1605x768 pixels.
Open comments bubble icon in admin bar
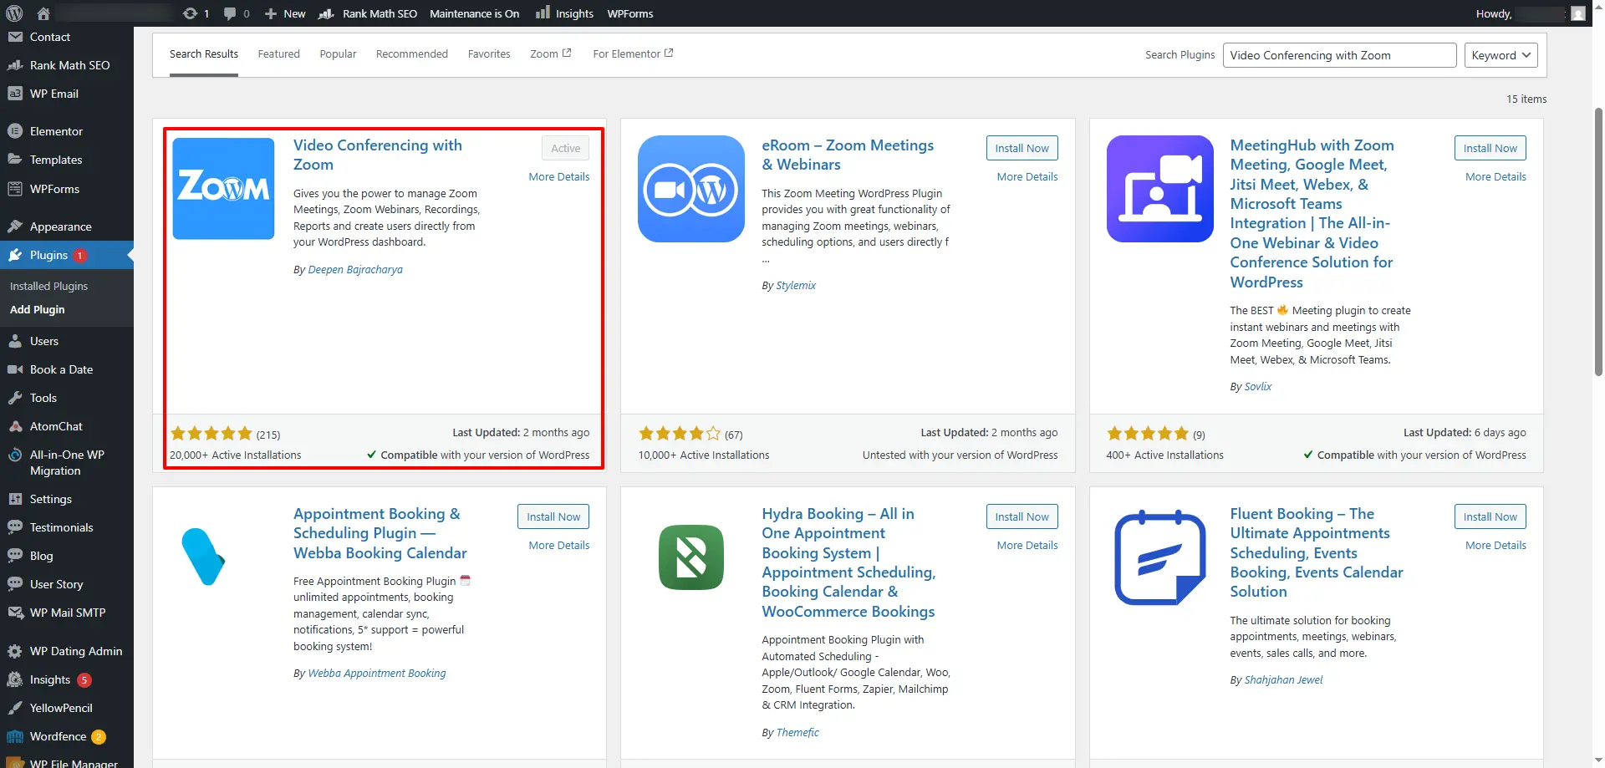230,13
